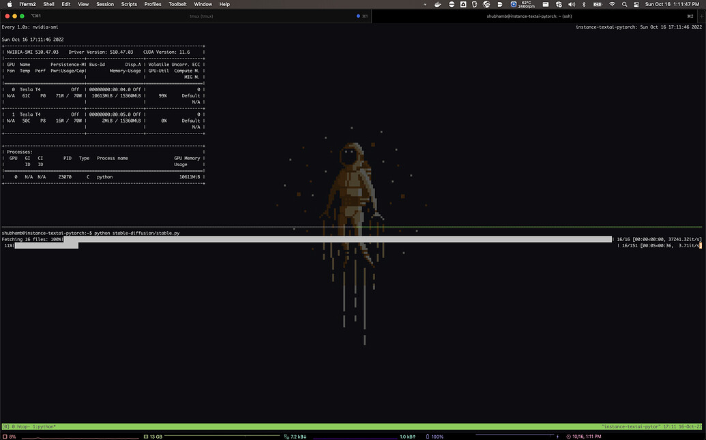Open the Session menu
This screenshot has height=440, width=706.
click(x=104, y=4)
